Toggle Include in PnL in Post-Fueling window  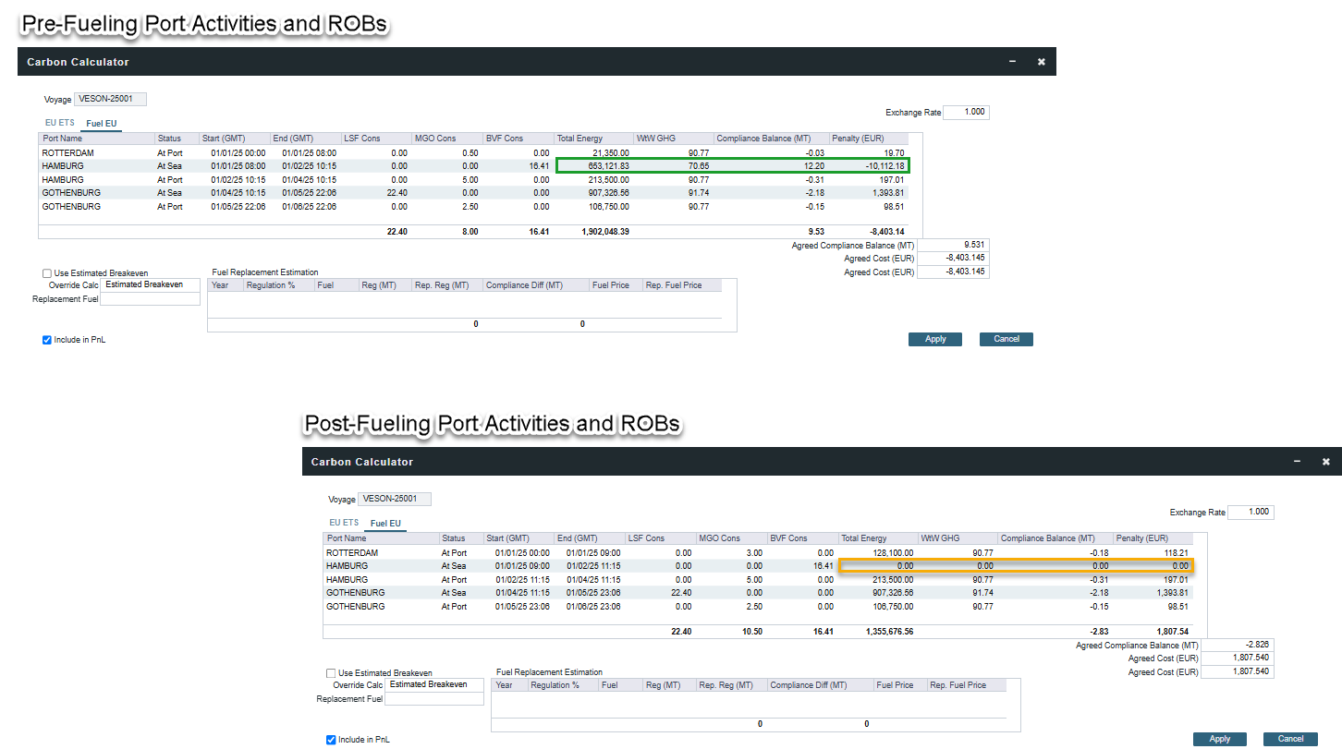[x=332, y=740]
